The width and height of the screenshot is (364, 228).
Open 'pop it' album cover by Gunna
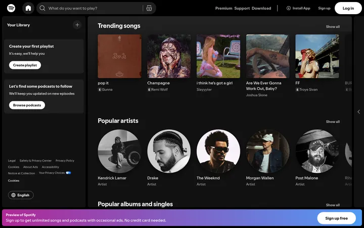(x=119, y=56)
